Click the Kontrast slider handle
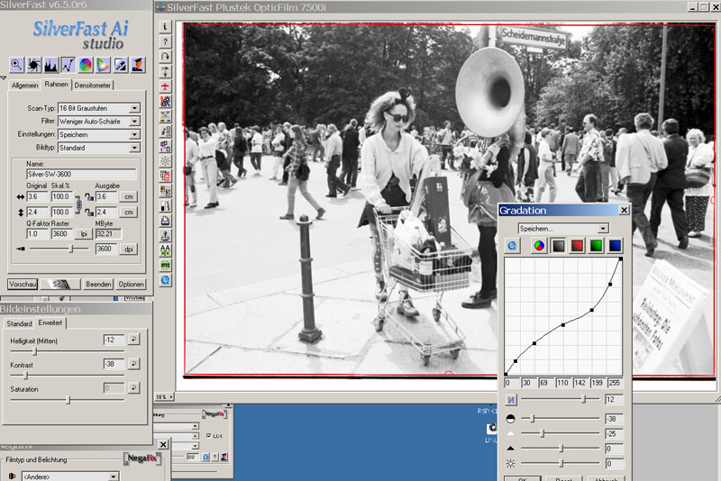Viewport: 721px width, 481px height. tap(25, 375)
